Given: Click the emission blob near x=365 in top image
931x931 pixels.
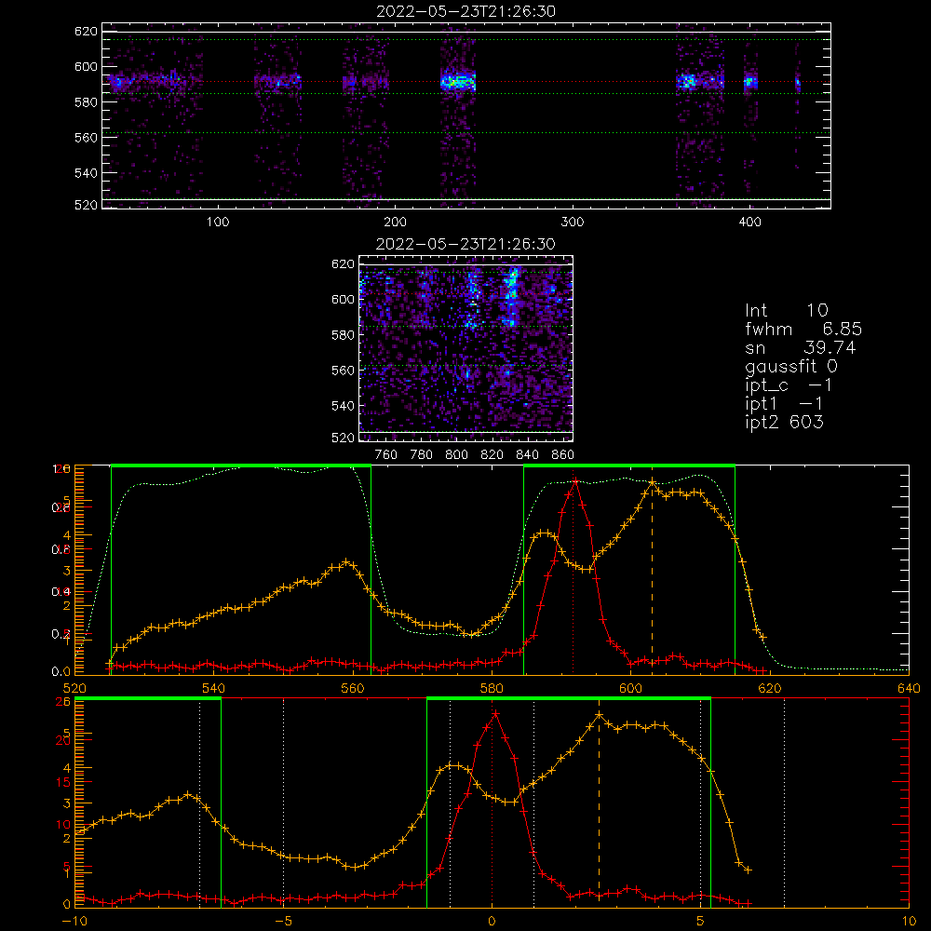Looking at the screenshot, I should (687, 81).
